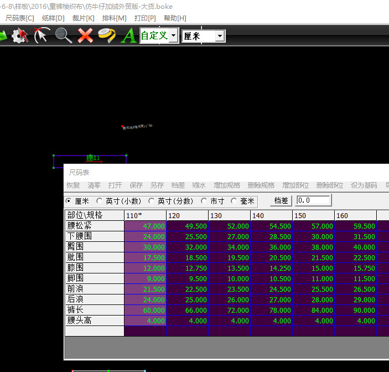Screen dimensions: 389x372
Task: Open the 尺码表[C] menu
Action: pyautogui.click(x=19, y=18)
